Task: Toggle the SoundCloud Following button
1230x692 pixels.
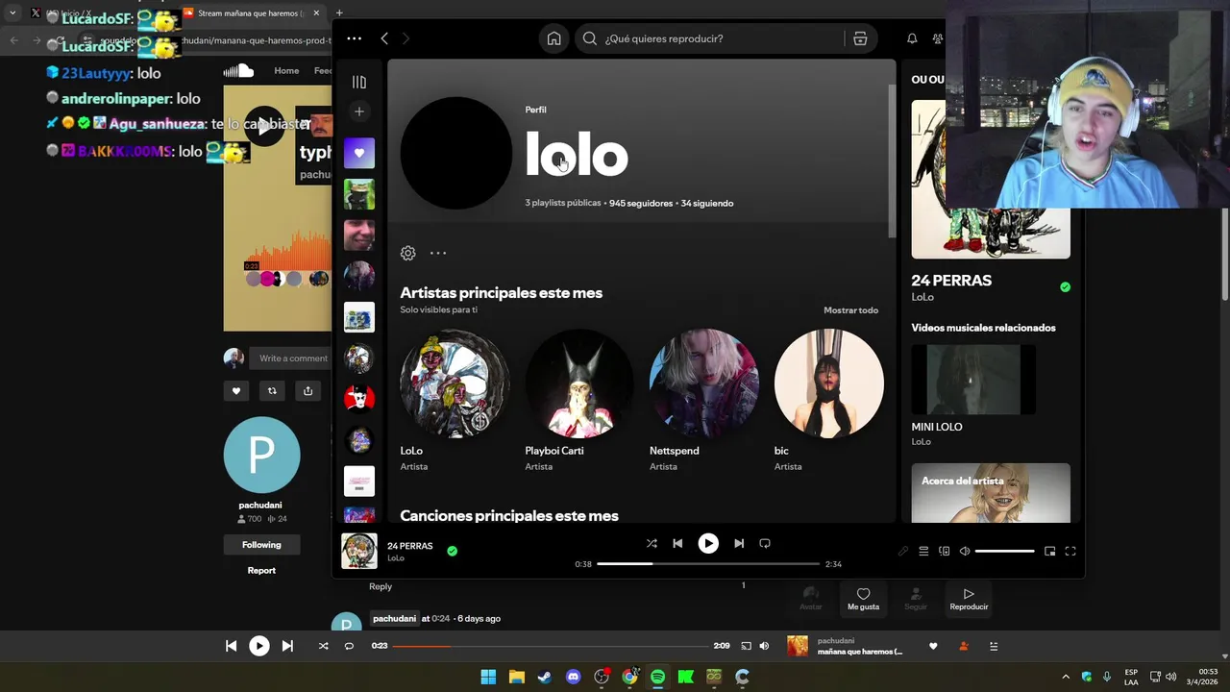Action: [261, 544]
